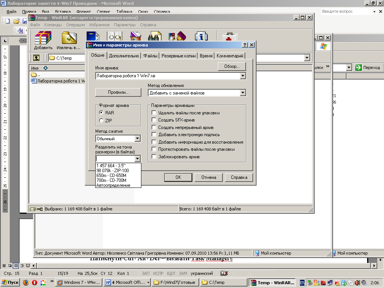
Task: Click the Delete icon in WinRAR toolbar
Action: pyautogui.click(x=136, y=36)
